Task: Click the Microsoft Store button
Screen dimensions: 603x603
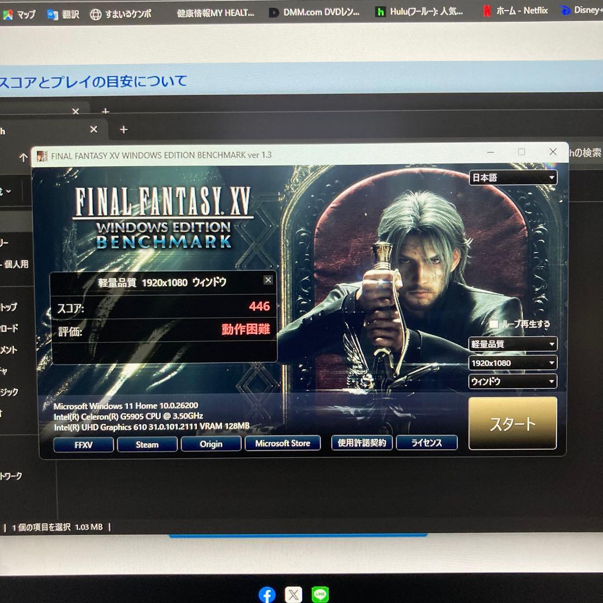Action: click(283, 443)
